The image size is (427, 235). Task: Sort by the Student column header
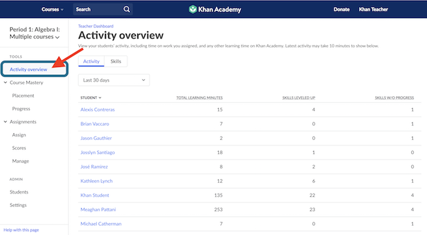91,98
